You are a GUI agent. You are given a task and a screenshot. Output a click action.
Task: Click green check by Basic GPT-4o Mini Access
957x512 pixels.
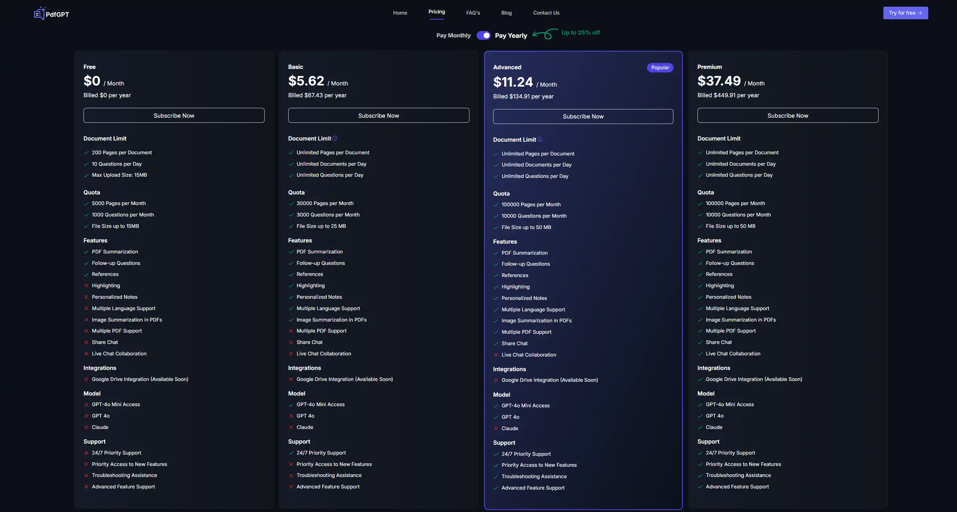[291, 405]
